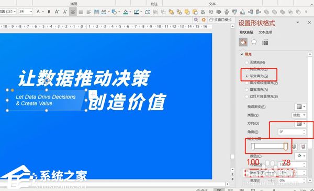The width and height of the screenshot is (314, 191).
Task: Apply left text alignment
Action: (89, 12)
